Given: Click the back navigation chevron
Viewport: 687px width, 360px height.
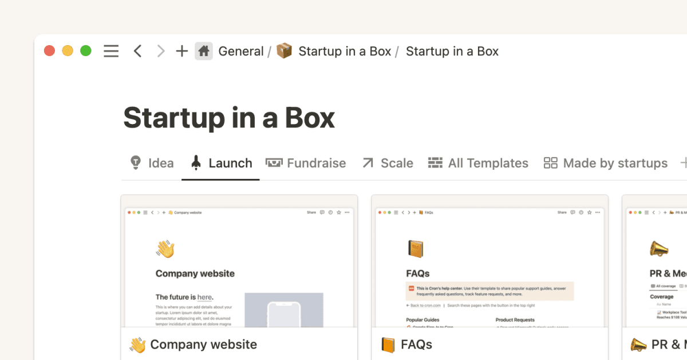Looking at the screenshot, I should (137, 51).
